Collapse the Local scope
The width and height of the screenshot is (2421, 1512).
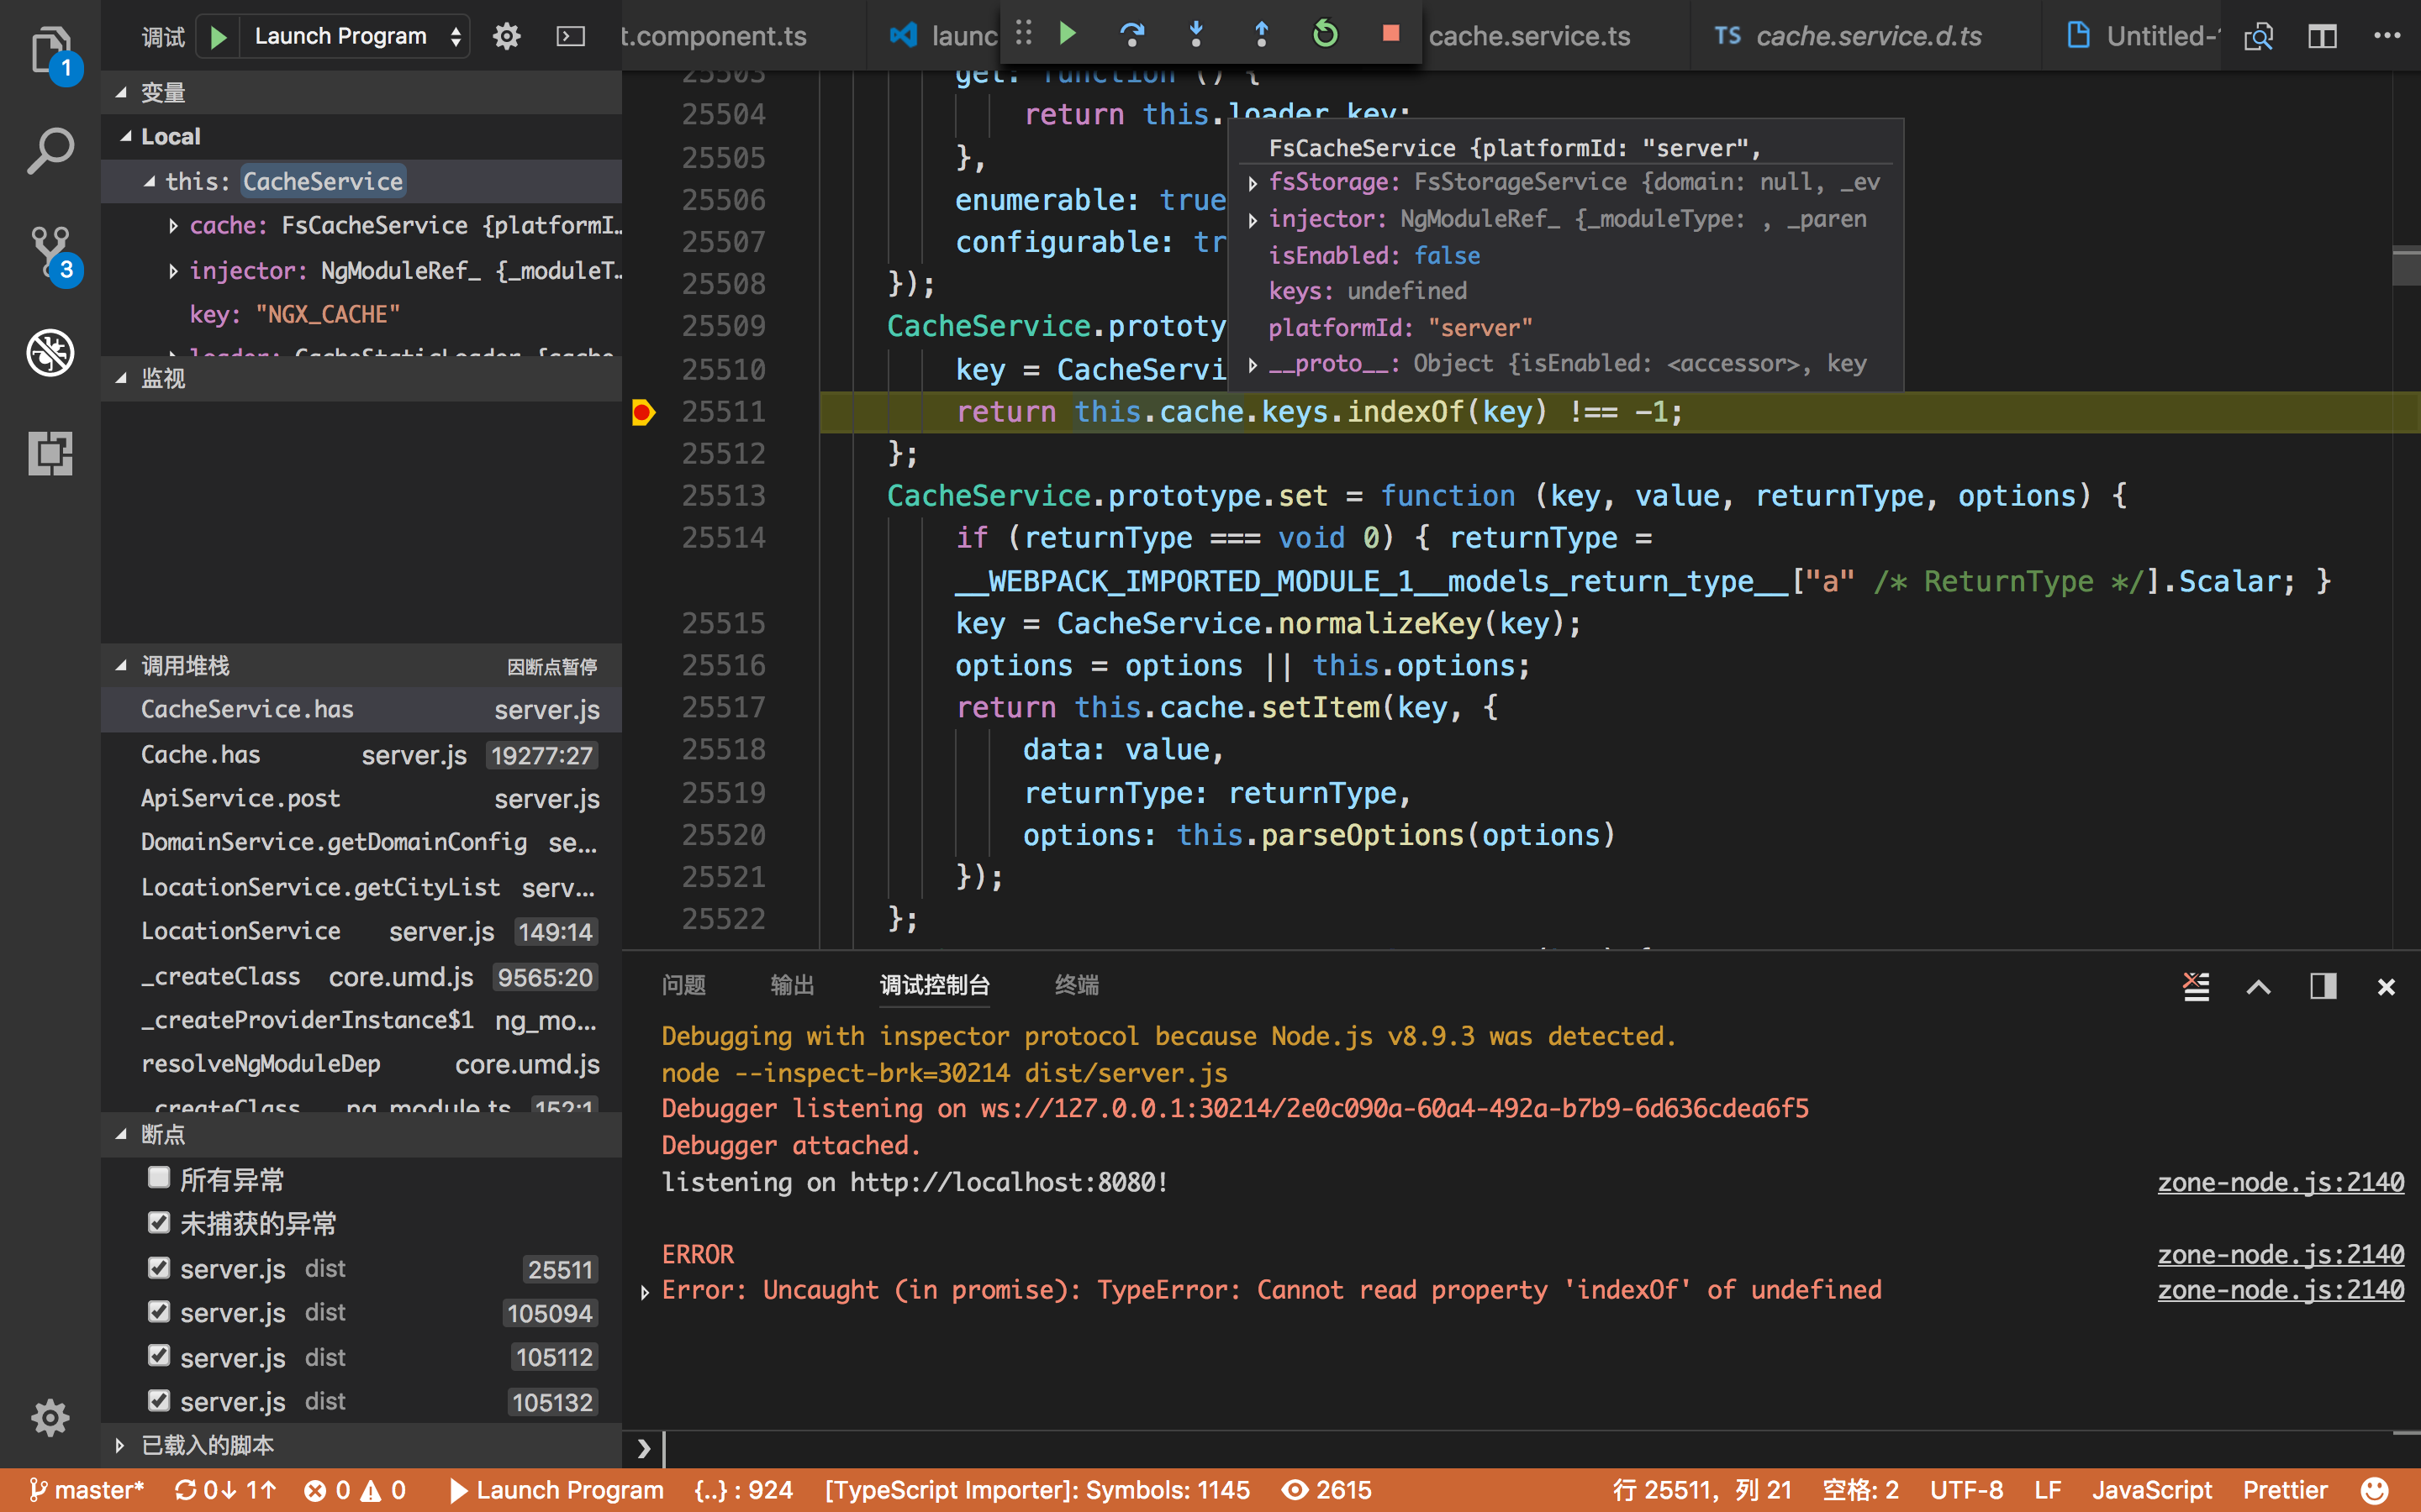point(127,136)
